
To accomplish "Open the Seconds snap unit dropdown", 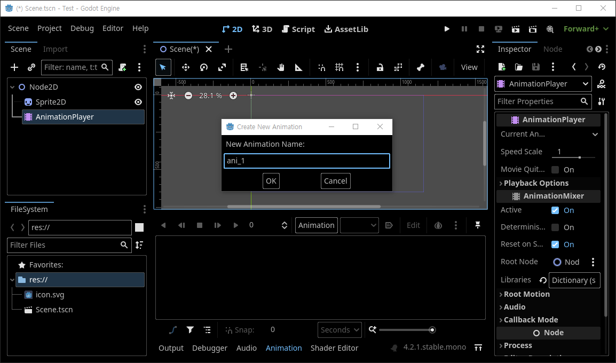I will coord(339,330).
